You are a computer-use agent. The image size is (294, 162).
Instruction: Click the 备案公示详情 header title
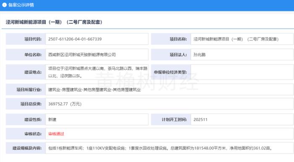coord(21,5)
